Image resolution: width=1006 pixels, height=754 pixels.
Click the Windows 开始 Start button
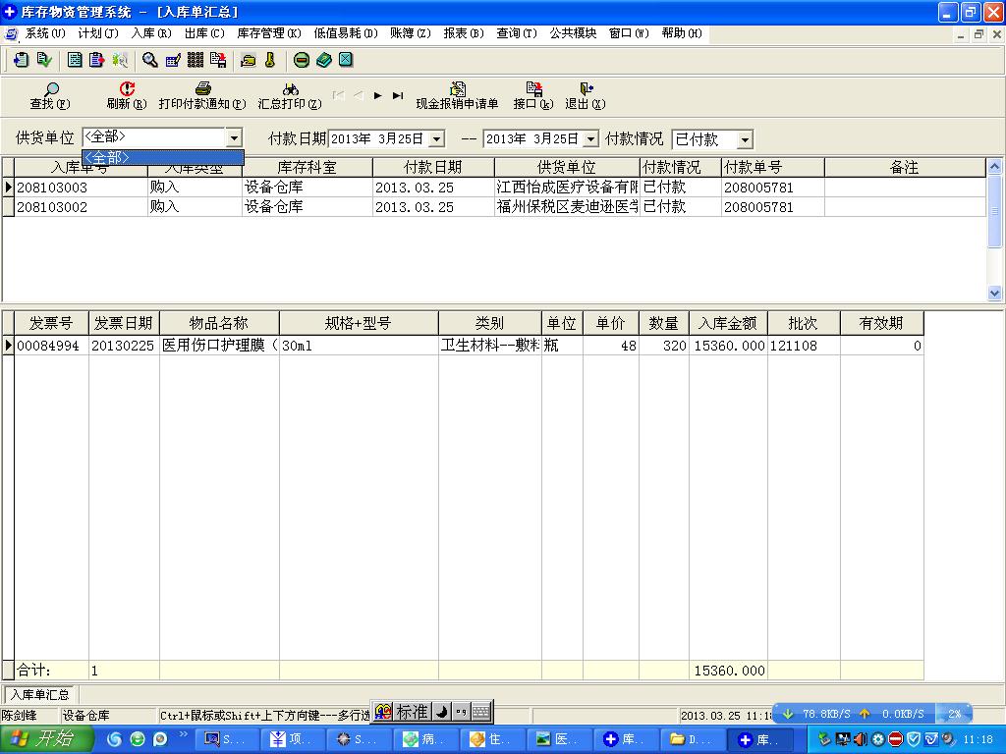[44, 739]
